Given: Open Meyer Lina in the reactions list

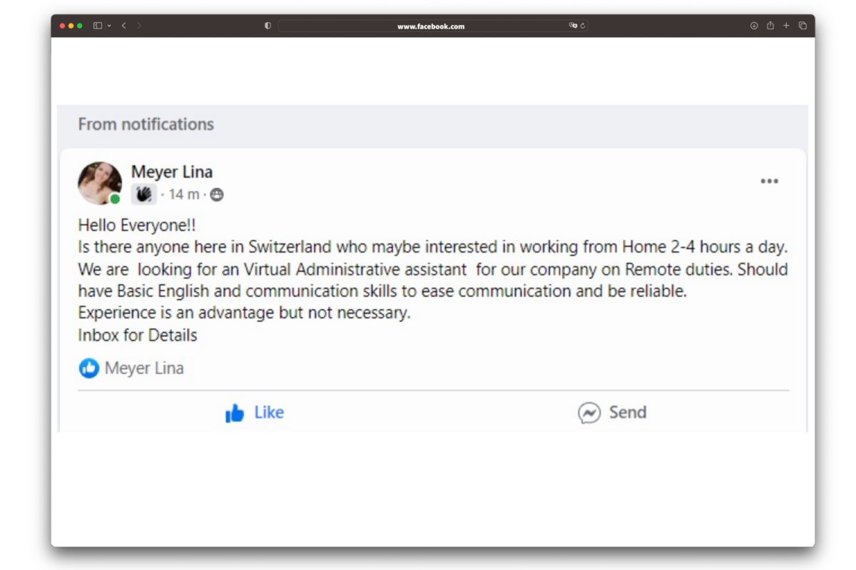Looking at the screenshot, I should click(144, 368).
